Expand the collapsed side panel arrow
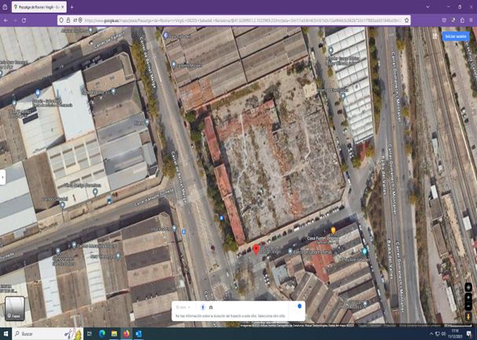The image size is (477, 340). [x=3, y=177]
